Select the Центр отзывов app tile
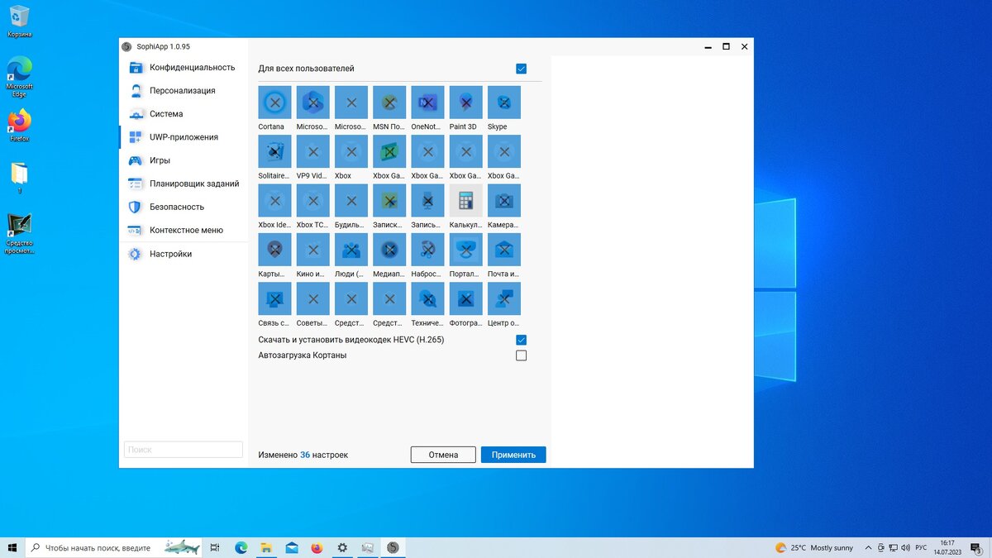Screen dimensions: 992x558 pos(504,298)
